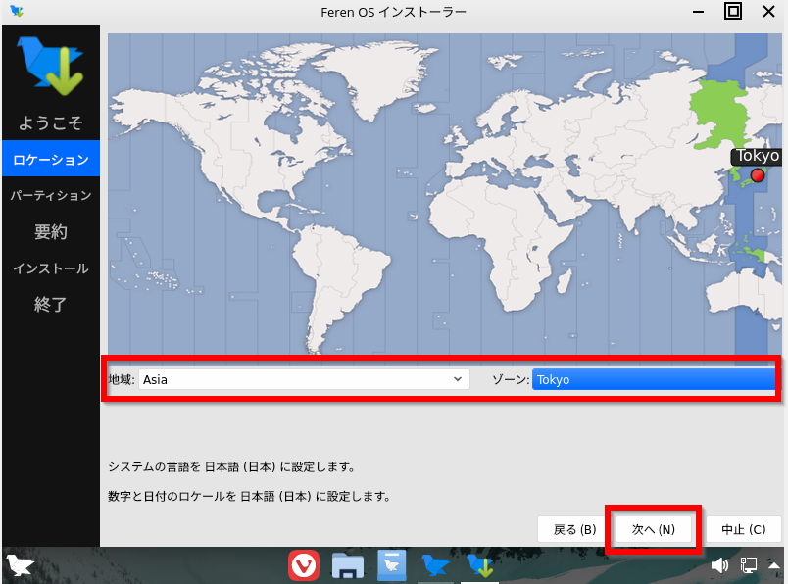Open the network icon in system tray
The height and width of the screenshot is (584, 788).
click(749, 565)
